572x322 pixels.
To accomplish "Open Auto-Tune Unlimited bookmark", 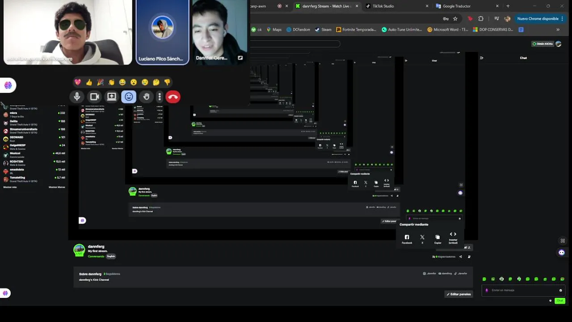I will [x=402, y=30].
